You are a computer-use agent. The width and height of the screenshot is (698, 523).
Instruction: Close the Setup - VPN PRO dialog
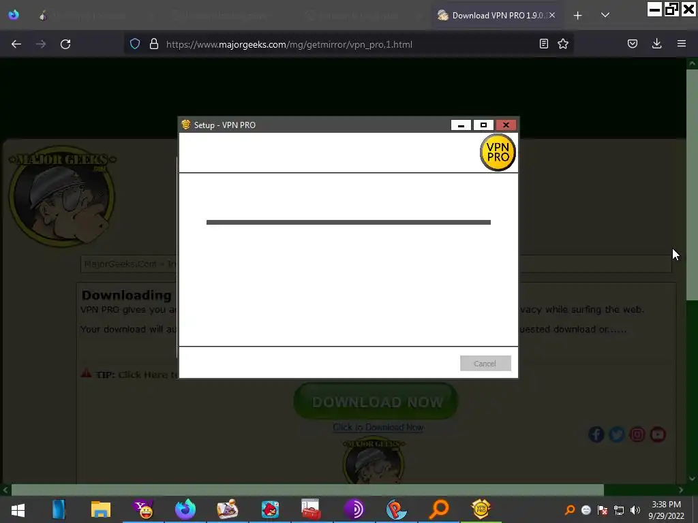(506, 125)
